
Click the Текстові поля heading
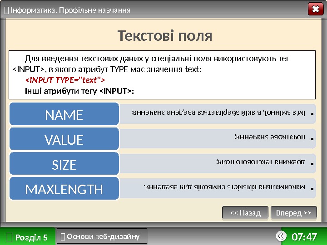tap(165, 36)
